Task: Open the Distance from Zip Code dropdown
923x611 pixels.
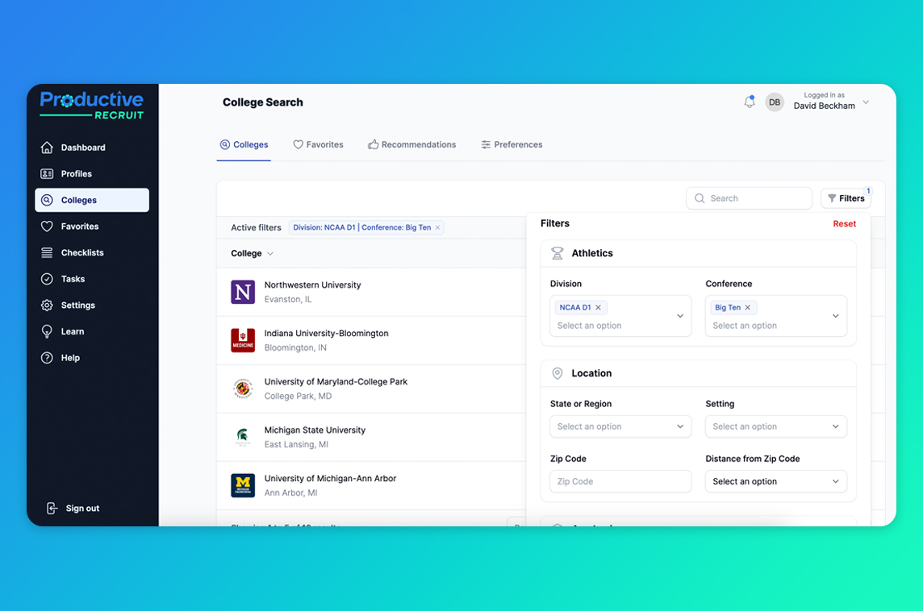Action: click(776, 481)
